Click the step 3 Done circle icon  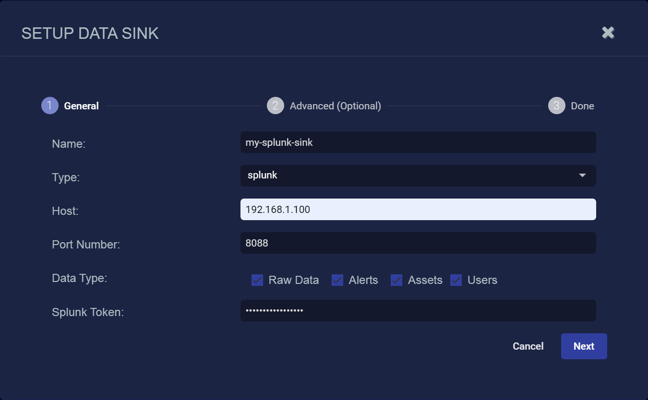click(x=556, y=106)
